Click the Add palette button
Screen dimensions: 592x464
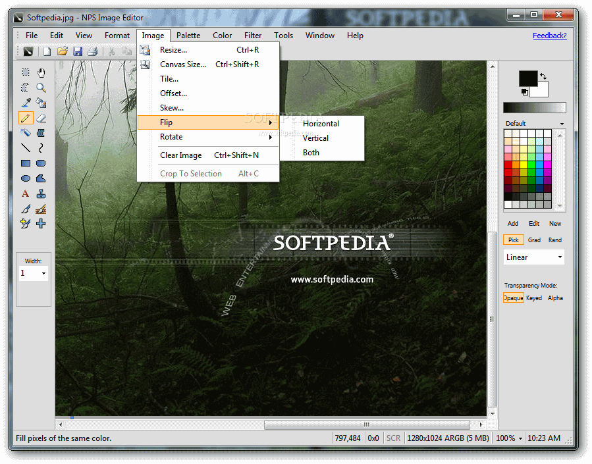pos(513,223)
